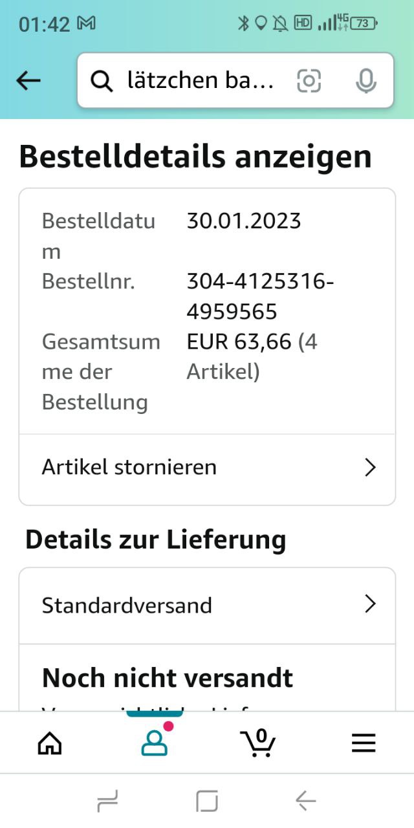Open camera lens search icon

point(309,81)
